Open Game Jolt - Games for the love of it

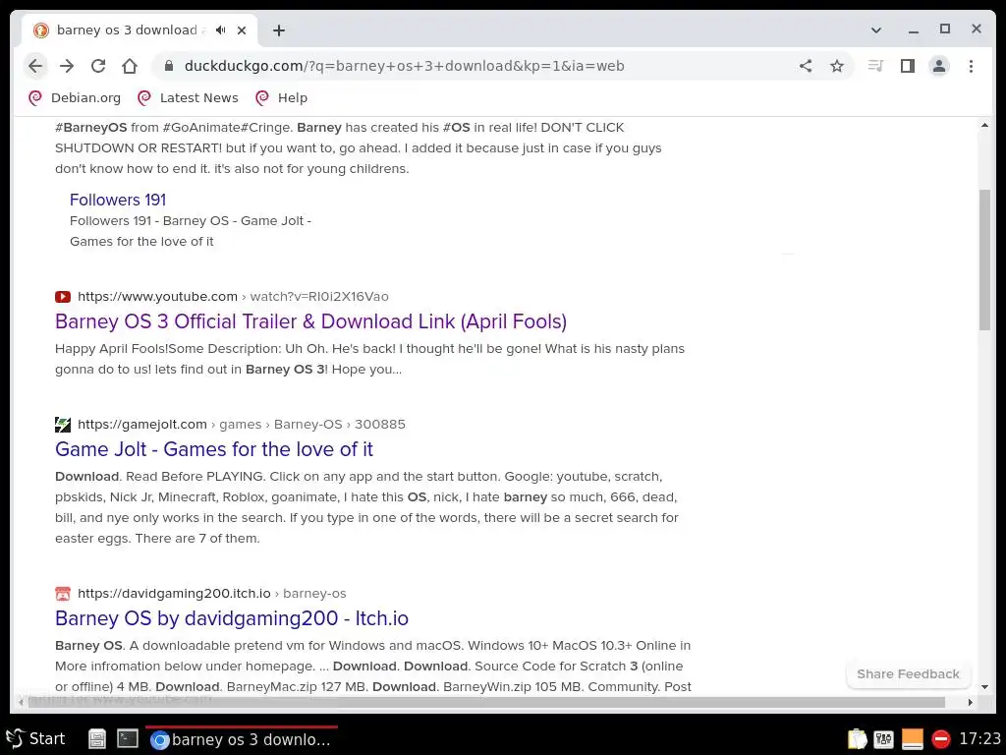tap(213, 448)
